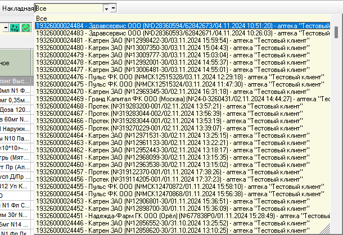Choose invoice 1932600024446 Катрен ЗАО
The image size is (343, 235).
182,223
